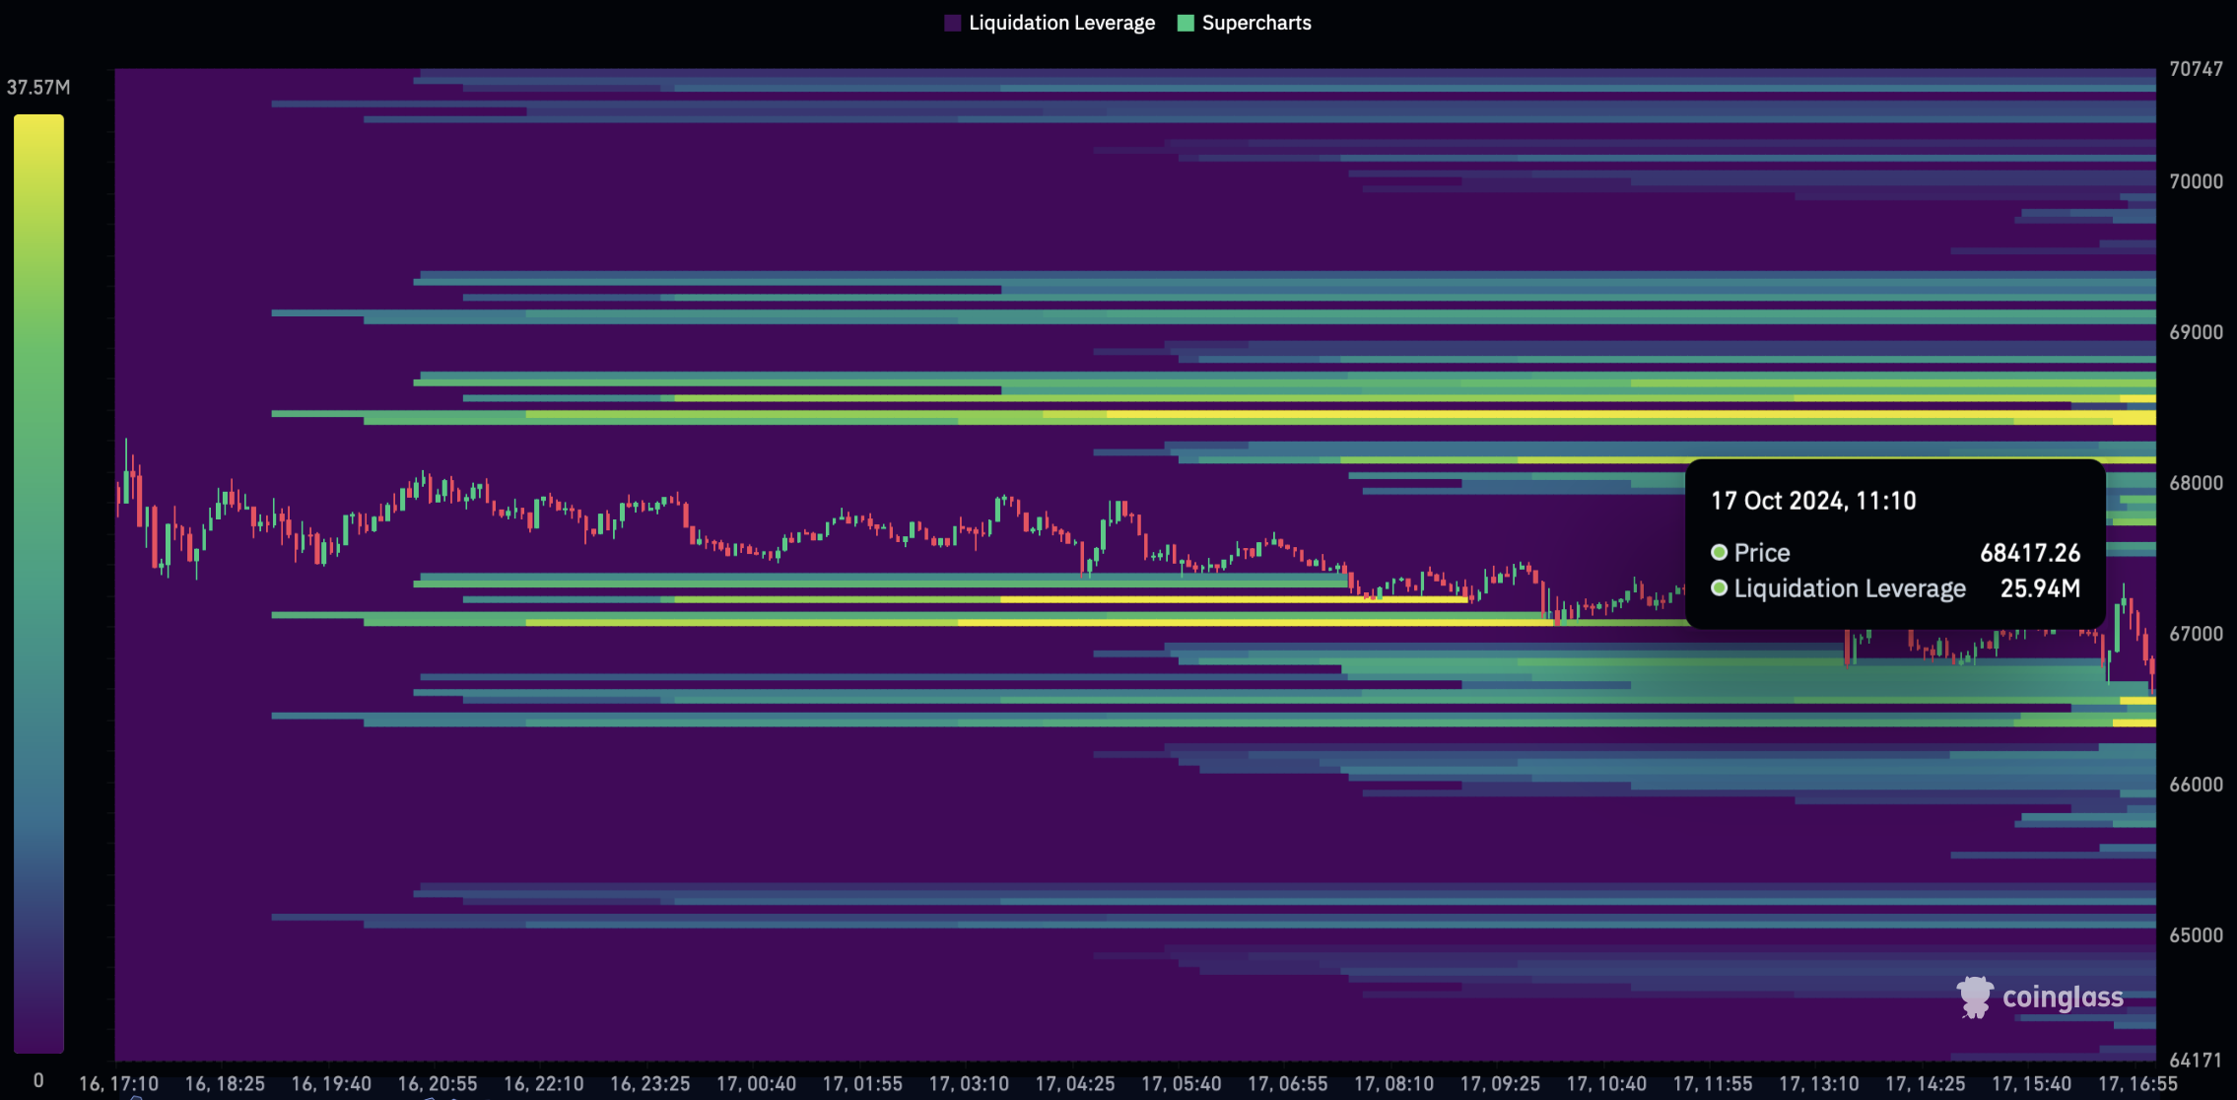Click the Liquidation Leverage dot in tooltip
This screenshot has height=1100, width=2237.
click(1719, 587)
